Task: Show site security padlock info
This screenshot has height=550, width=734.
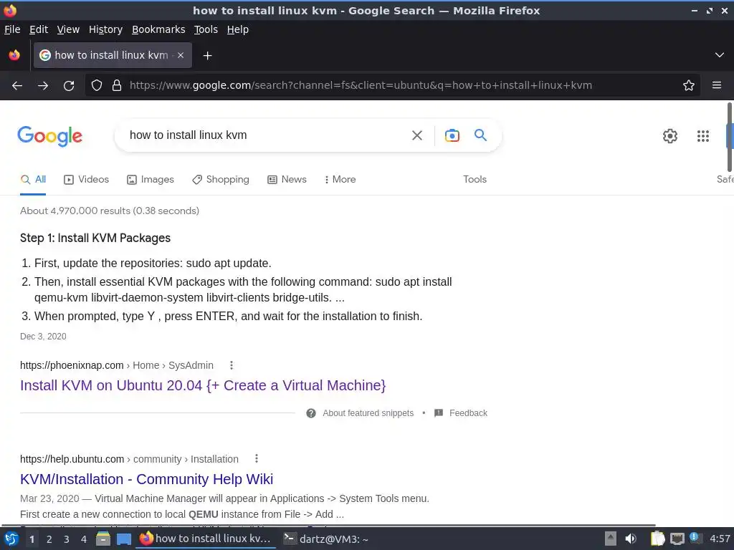Action: pos(117,86)
